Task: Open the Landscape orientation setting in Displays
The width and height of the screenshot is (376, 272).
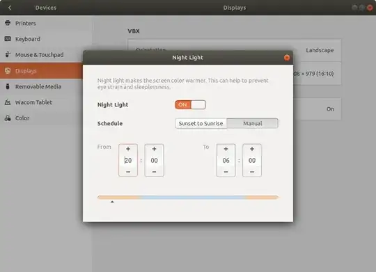Action: [320, 50]
